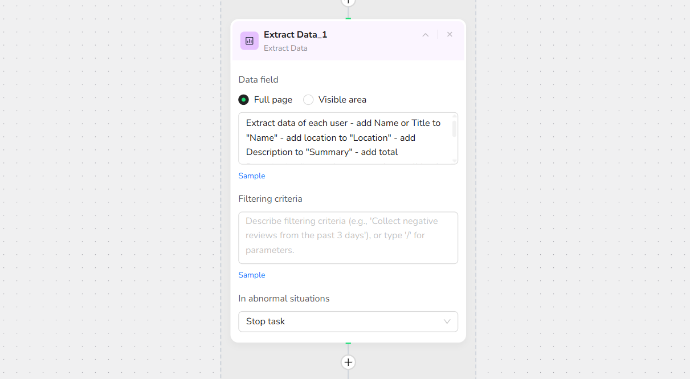Screen dimensions: 690x379
Task: Click the Extract Data subtitle text
Action: pos(285,48)
